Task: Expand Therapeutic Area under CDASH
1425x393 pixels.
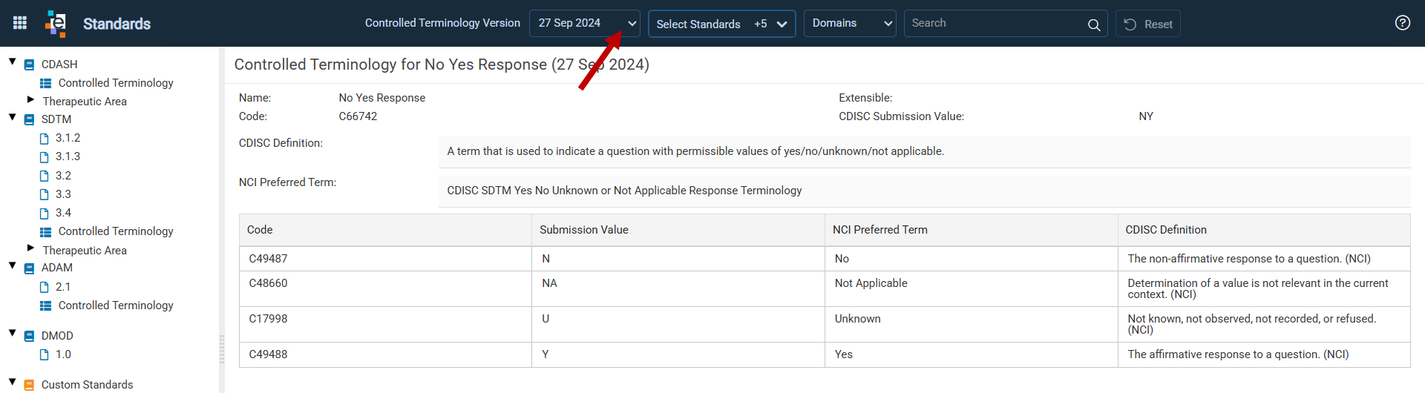Action: pos(30,99)
